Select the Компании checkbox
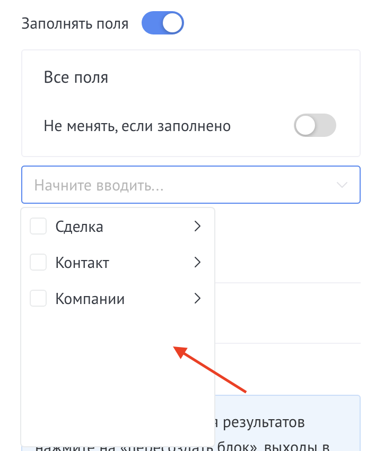Viewport: 384px width, 451px height. point(38,299)
